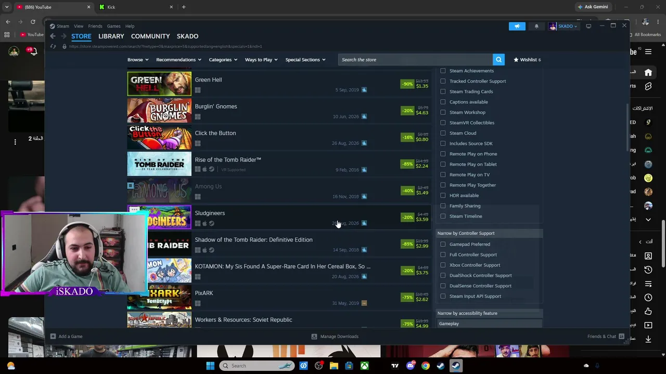Open YouTube playlists icon in the sidebar

[648, 284]
